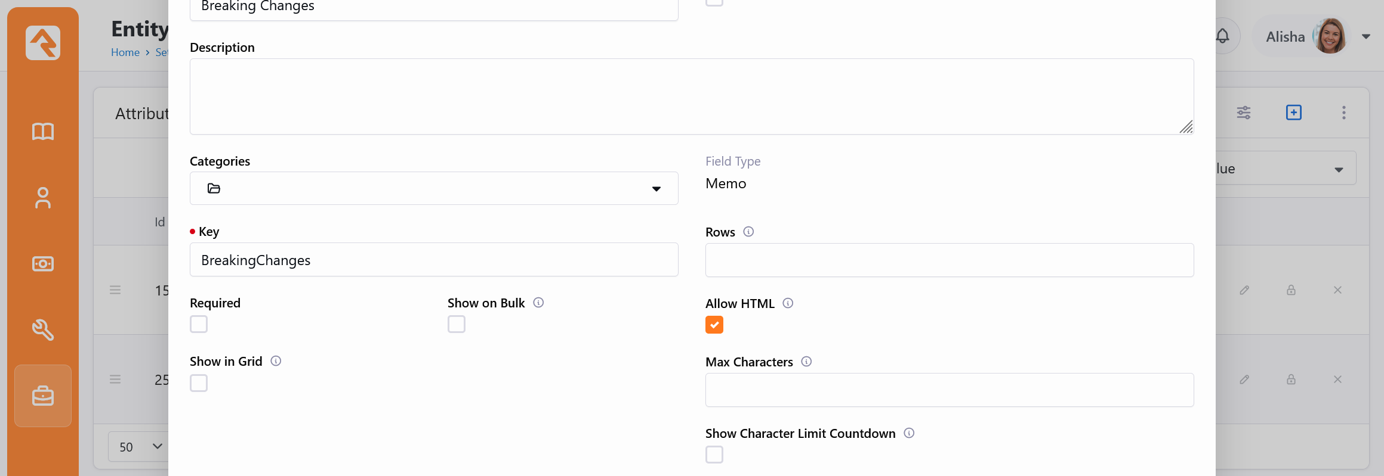Click the add attribute plus icon
Screen dimensions: 1384x476
tap(1294, 113)
